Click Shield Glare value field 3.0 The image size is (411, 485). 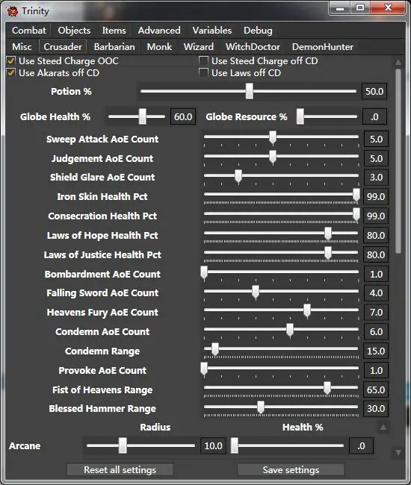[376, 178]
